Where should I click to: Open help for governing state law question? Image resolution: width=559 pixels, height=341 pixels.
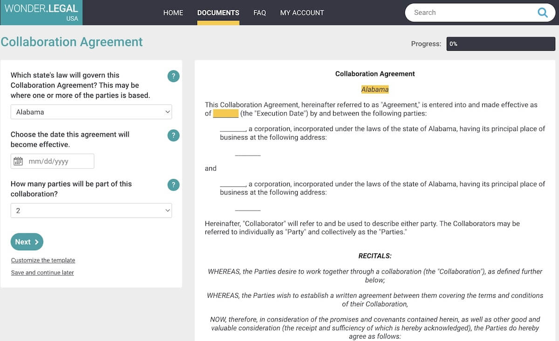173,76
